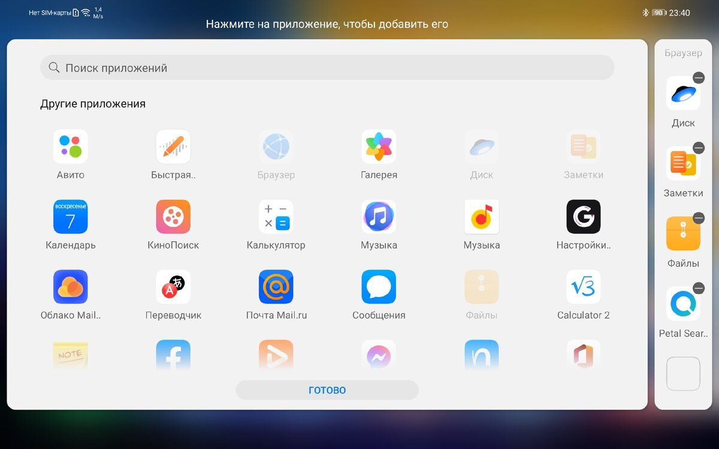Open Petal Search icon in side panel
This screenshot has width=719, height=449.
683,304
